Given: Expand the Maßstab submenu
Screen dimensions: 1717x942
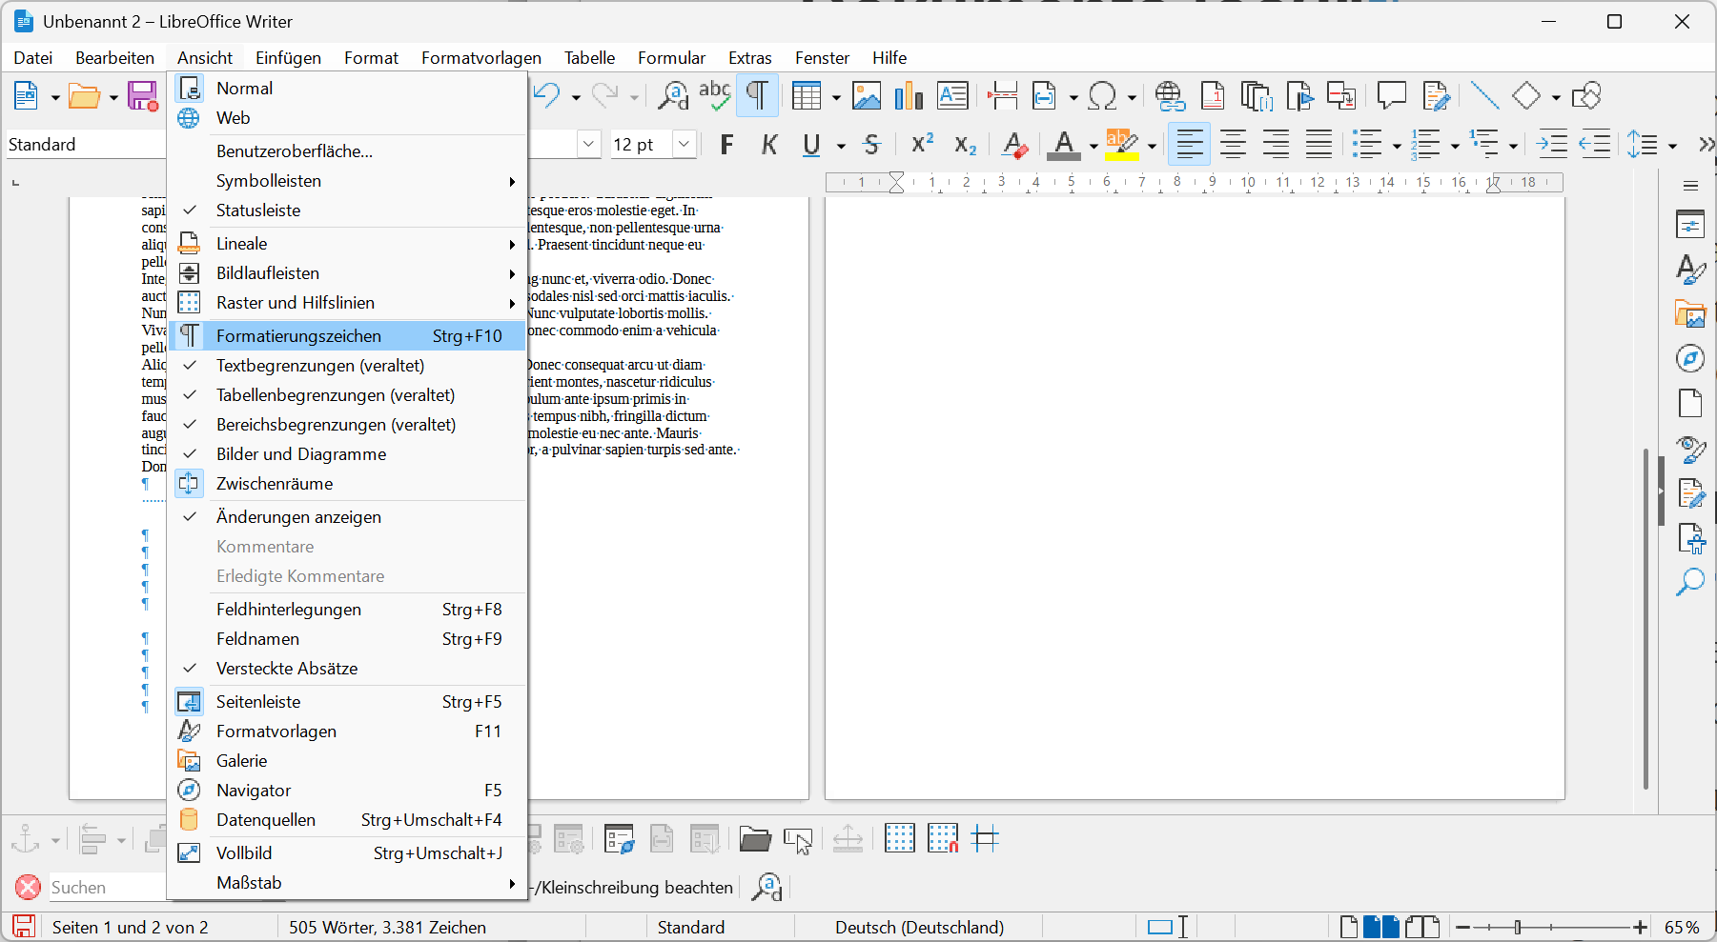Looking at the screenshot, I should [347, 883].
